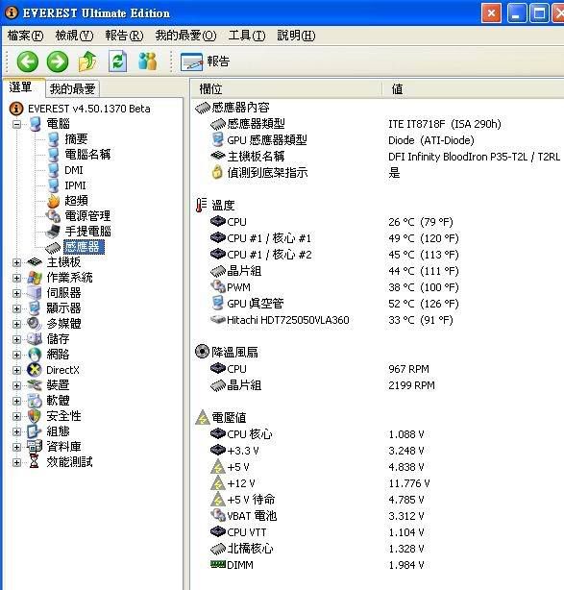564x590 pixels.
Task: Collapse the 電腦 tree node
Action: pyautogui.click(x=16, y=124)
